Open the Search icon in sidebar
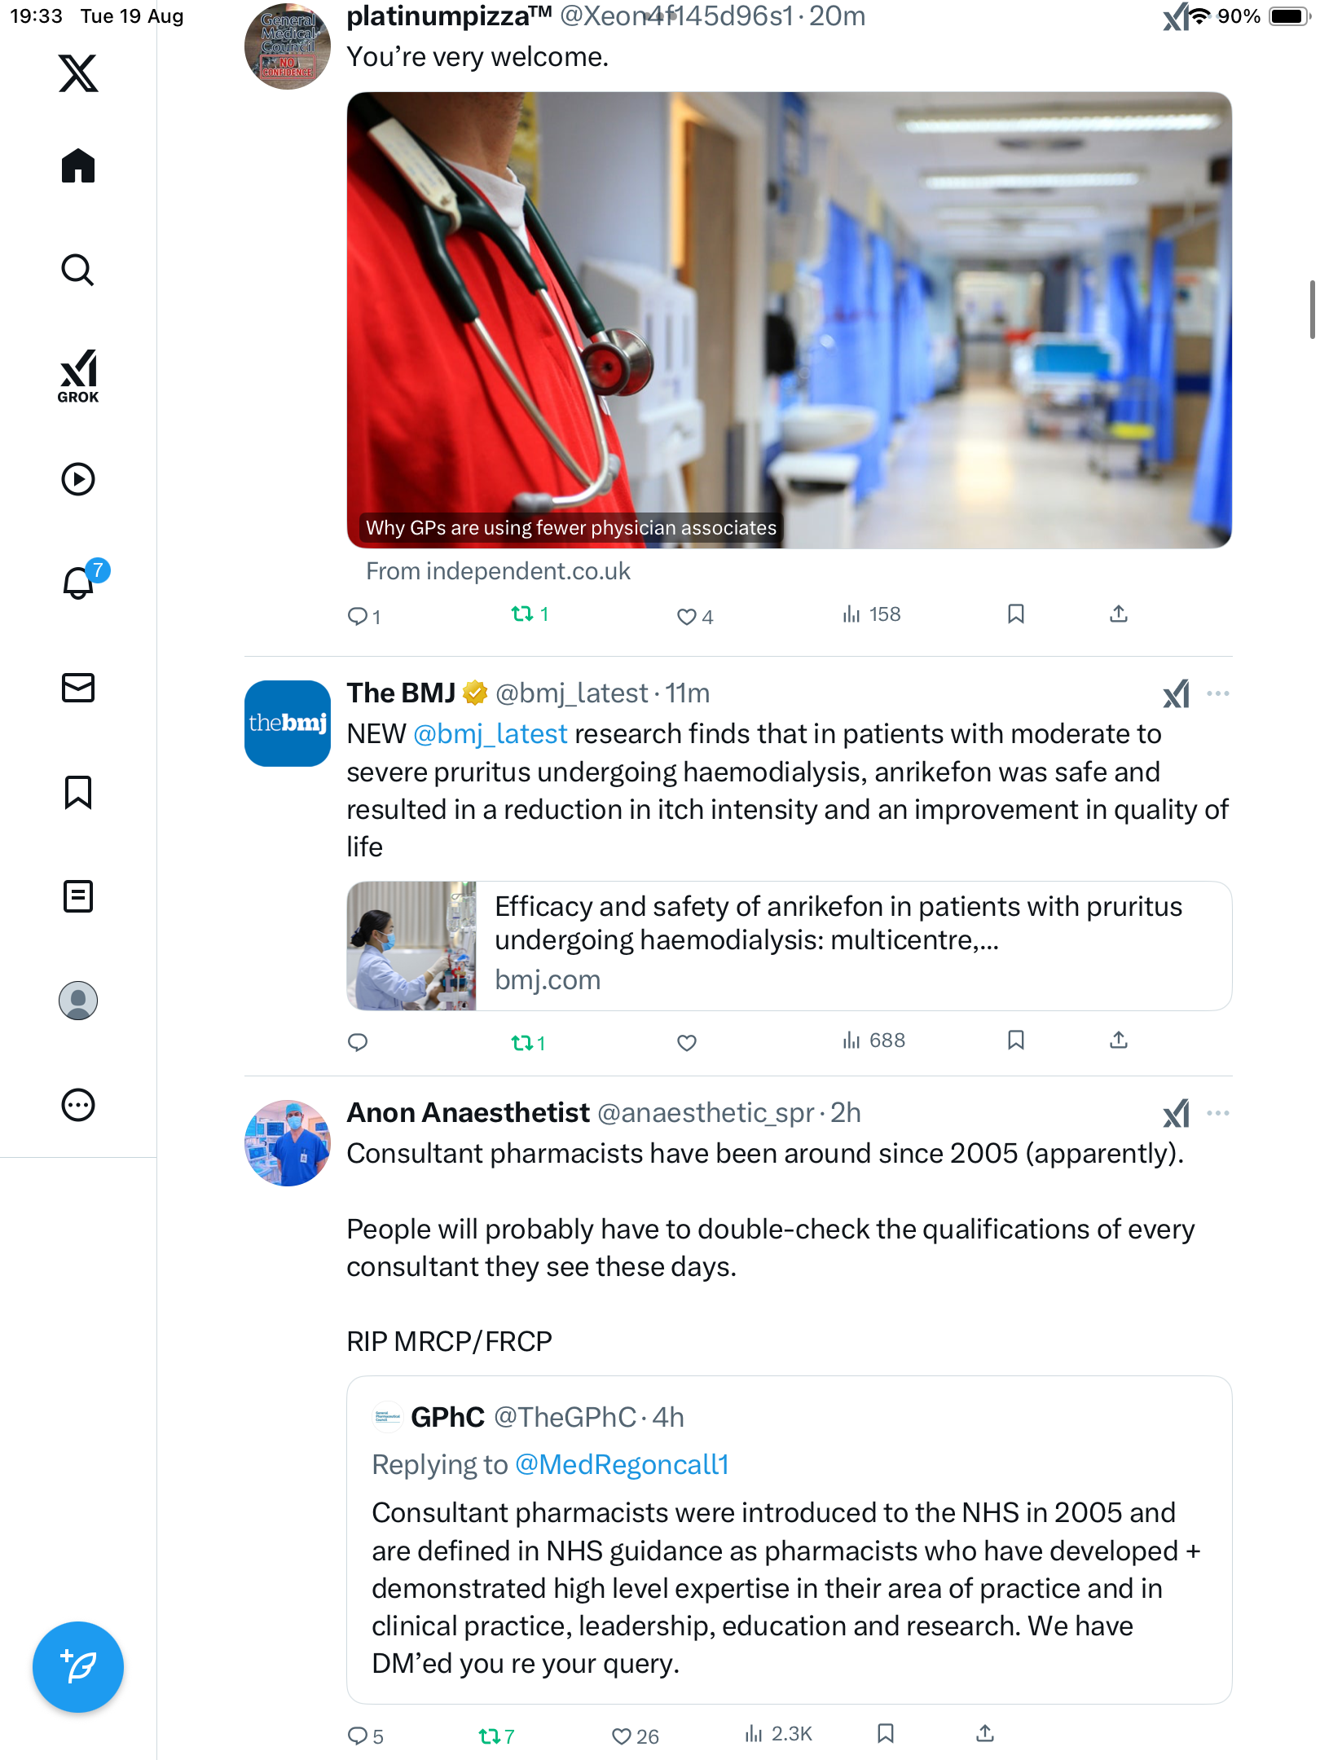Image resolution: width=1320 pixels, height=1760 pixels. pyautogui.click(x=78, y=270)
